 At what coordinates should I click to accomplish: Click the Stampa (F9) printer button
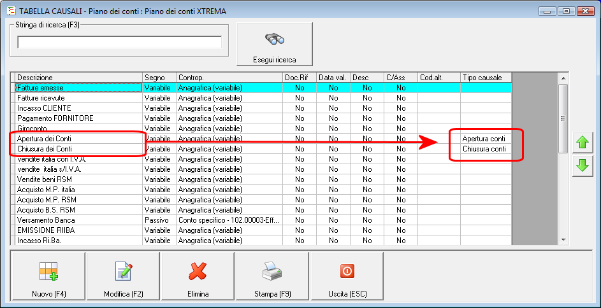coord(272,276)
